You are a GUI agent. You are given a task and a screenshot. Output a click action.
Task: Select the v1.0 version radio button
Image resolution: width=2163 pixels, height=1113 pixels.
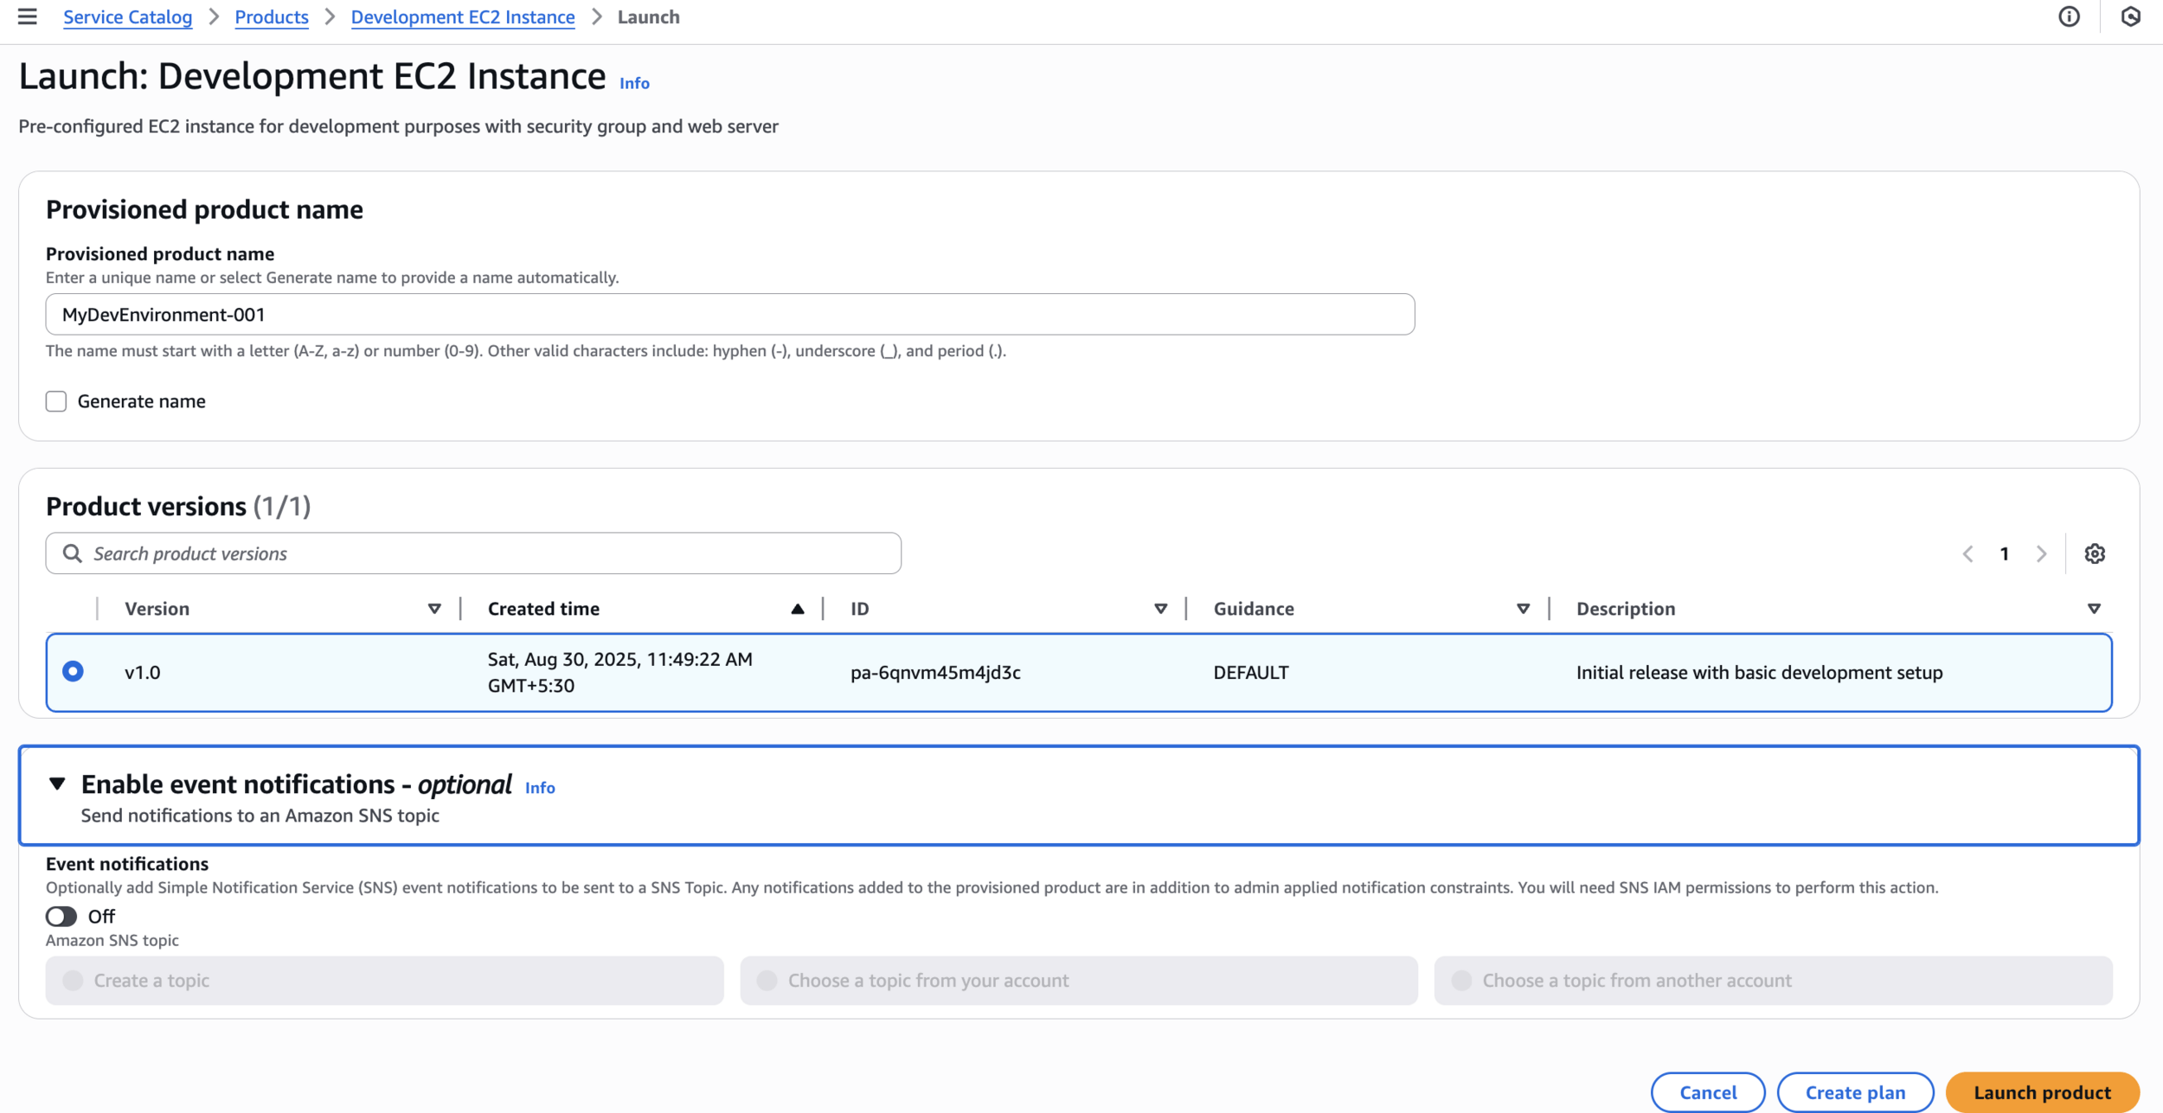[73, 672]
